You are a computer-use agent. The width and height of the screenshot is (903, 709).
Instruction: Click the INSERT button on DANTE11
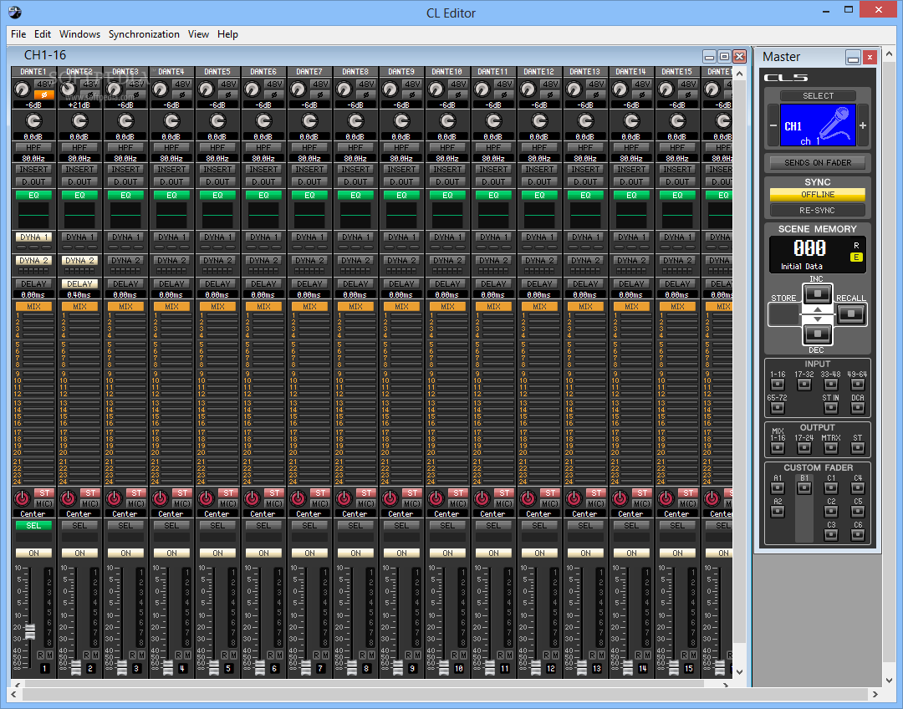click(x=493, y=170)
